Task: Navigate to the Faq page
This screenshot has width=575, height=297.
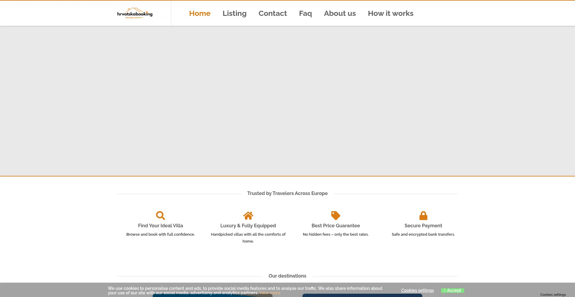Action: click(305, 13)
